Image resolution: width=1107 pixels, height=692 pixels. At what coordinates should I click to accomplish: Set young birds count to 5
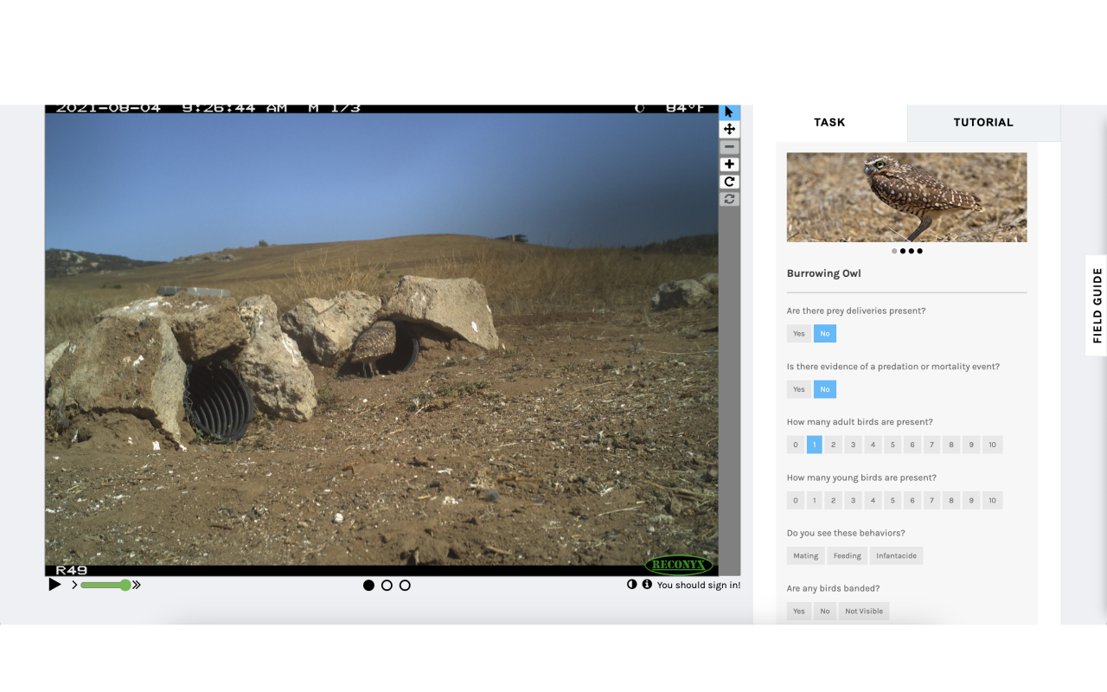point(893,500)
